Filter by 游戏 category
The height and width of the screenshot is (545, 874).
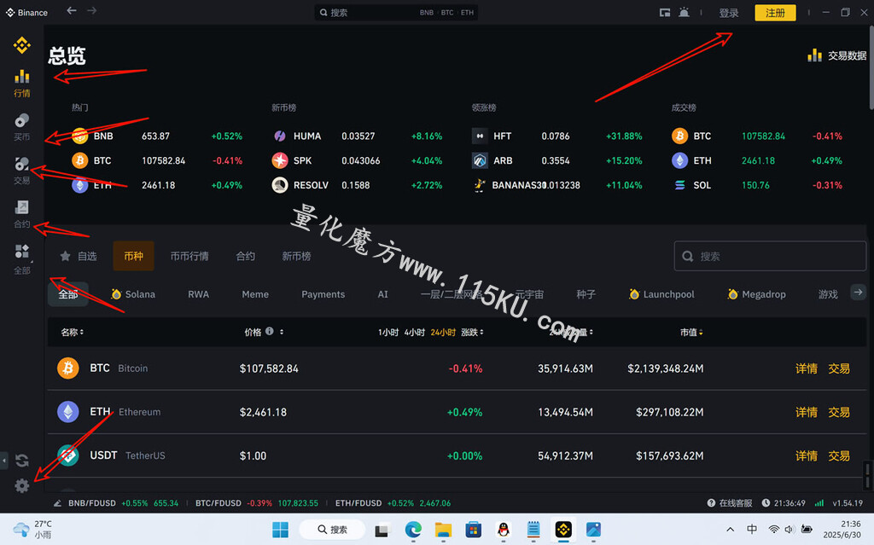[828, 294]
